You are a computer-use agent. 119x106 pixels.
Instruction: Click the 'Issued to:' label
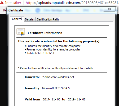(32, 77)
